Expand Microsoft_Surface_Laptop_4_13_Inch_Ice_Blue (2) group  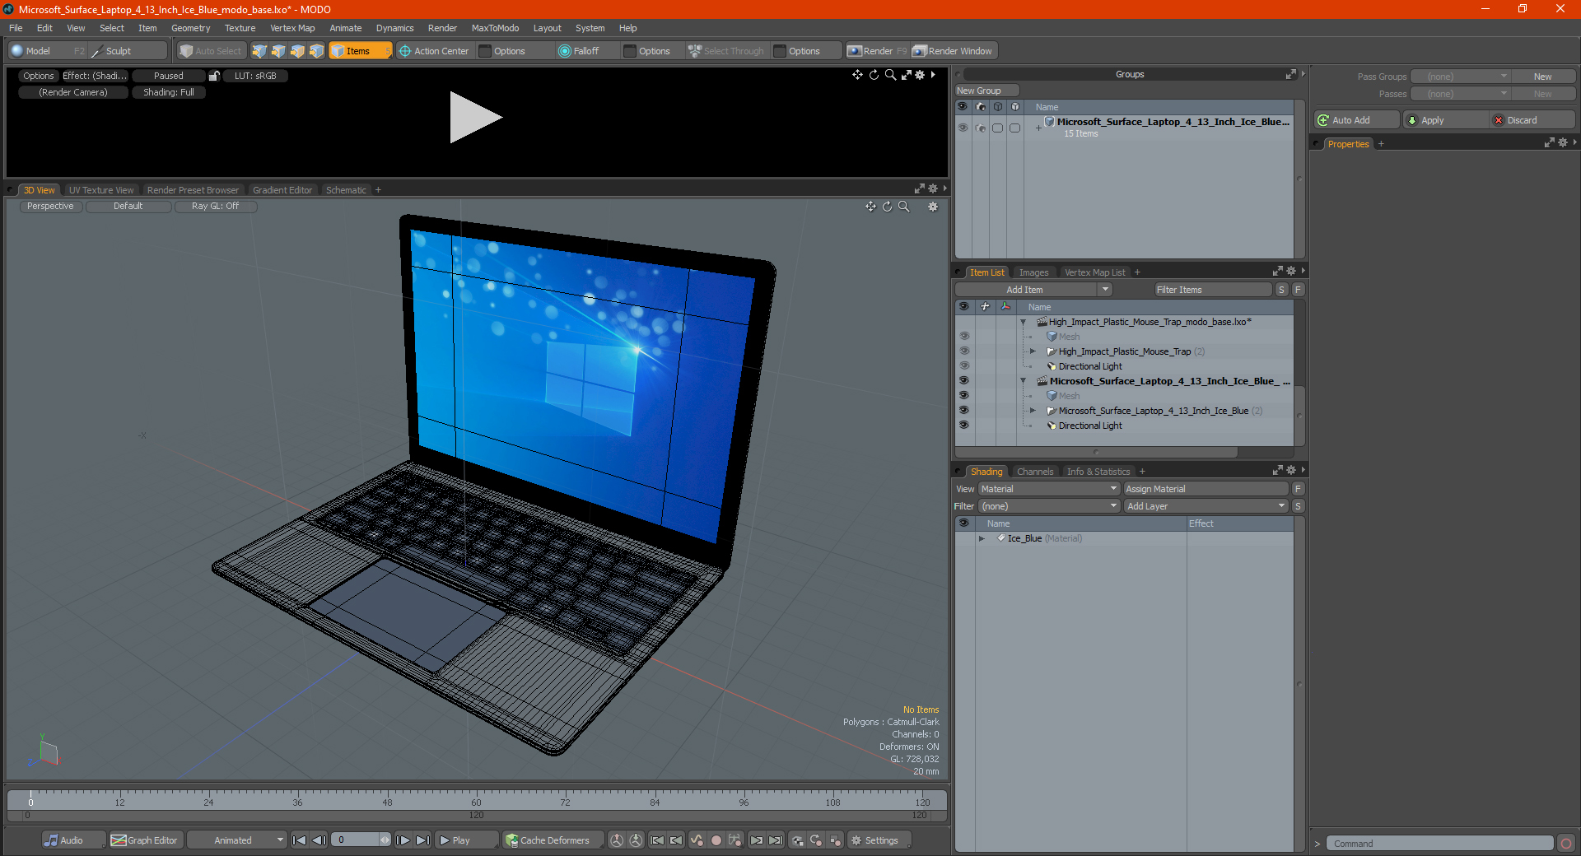(x=1033, y=411)
